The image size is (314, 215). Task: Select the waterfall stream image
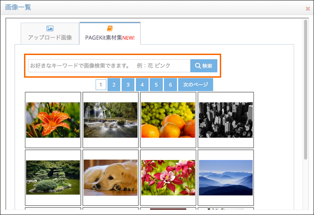point(110,120)
